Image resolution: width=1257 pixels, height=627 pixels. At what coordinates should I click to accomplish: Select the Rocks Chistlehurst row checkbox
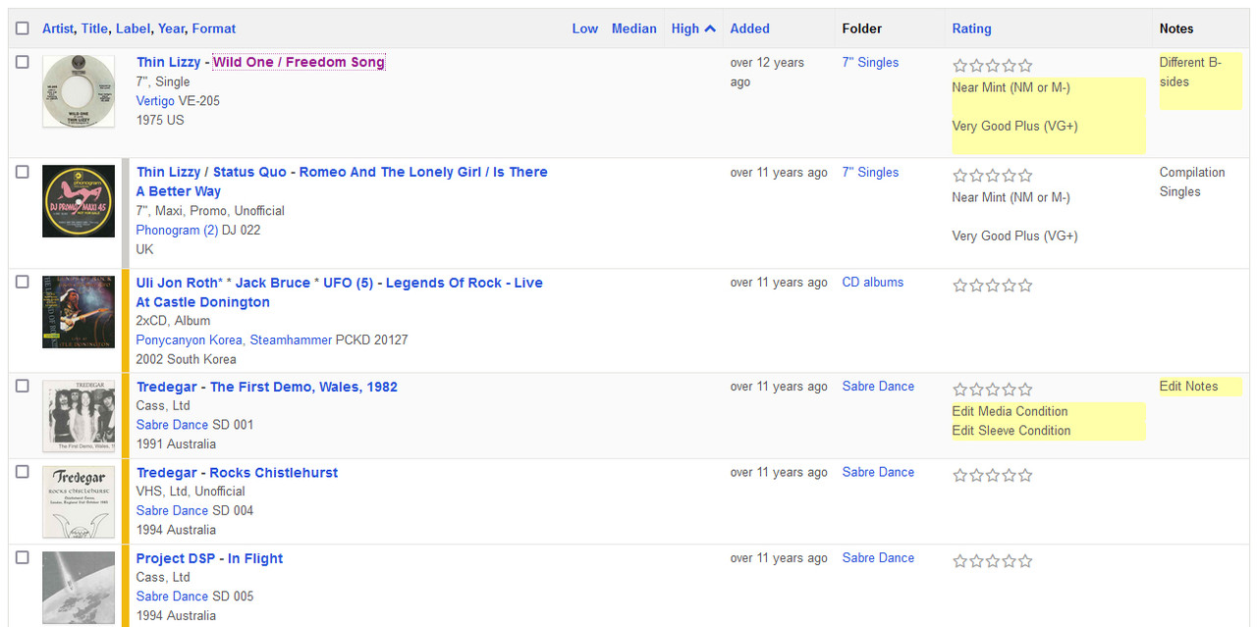click(x=23, y=472)
